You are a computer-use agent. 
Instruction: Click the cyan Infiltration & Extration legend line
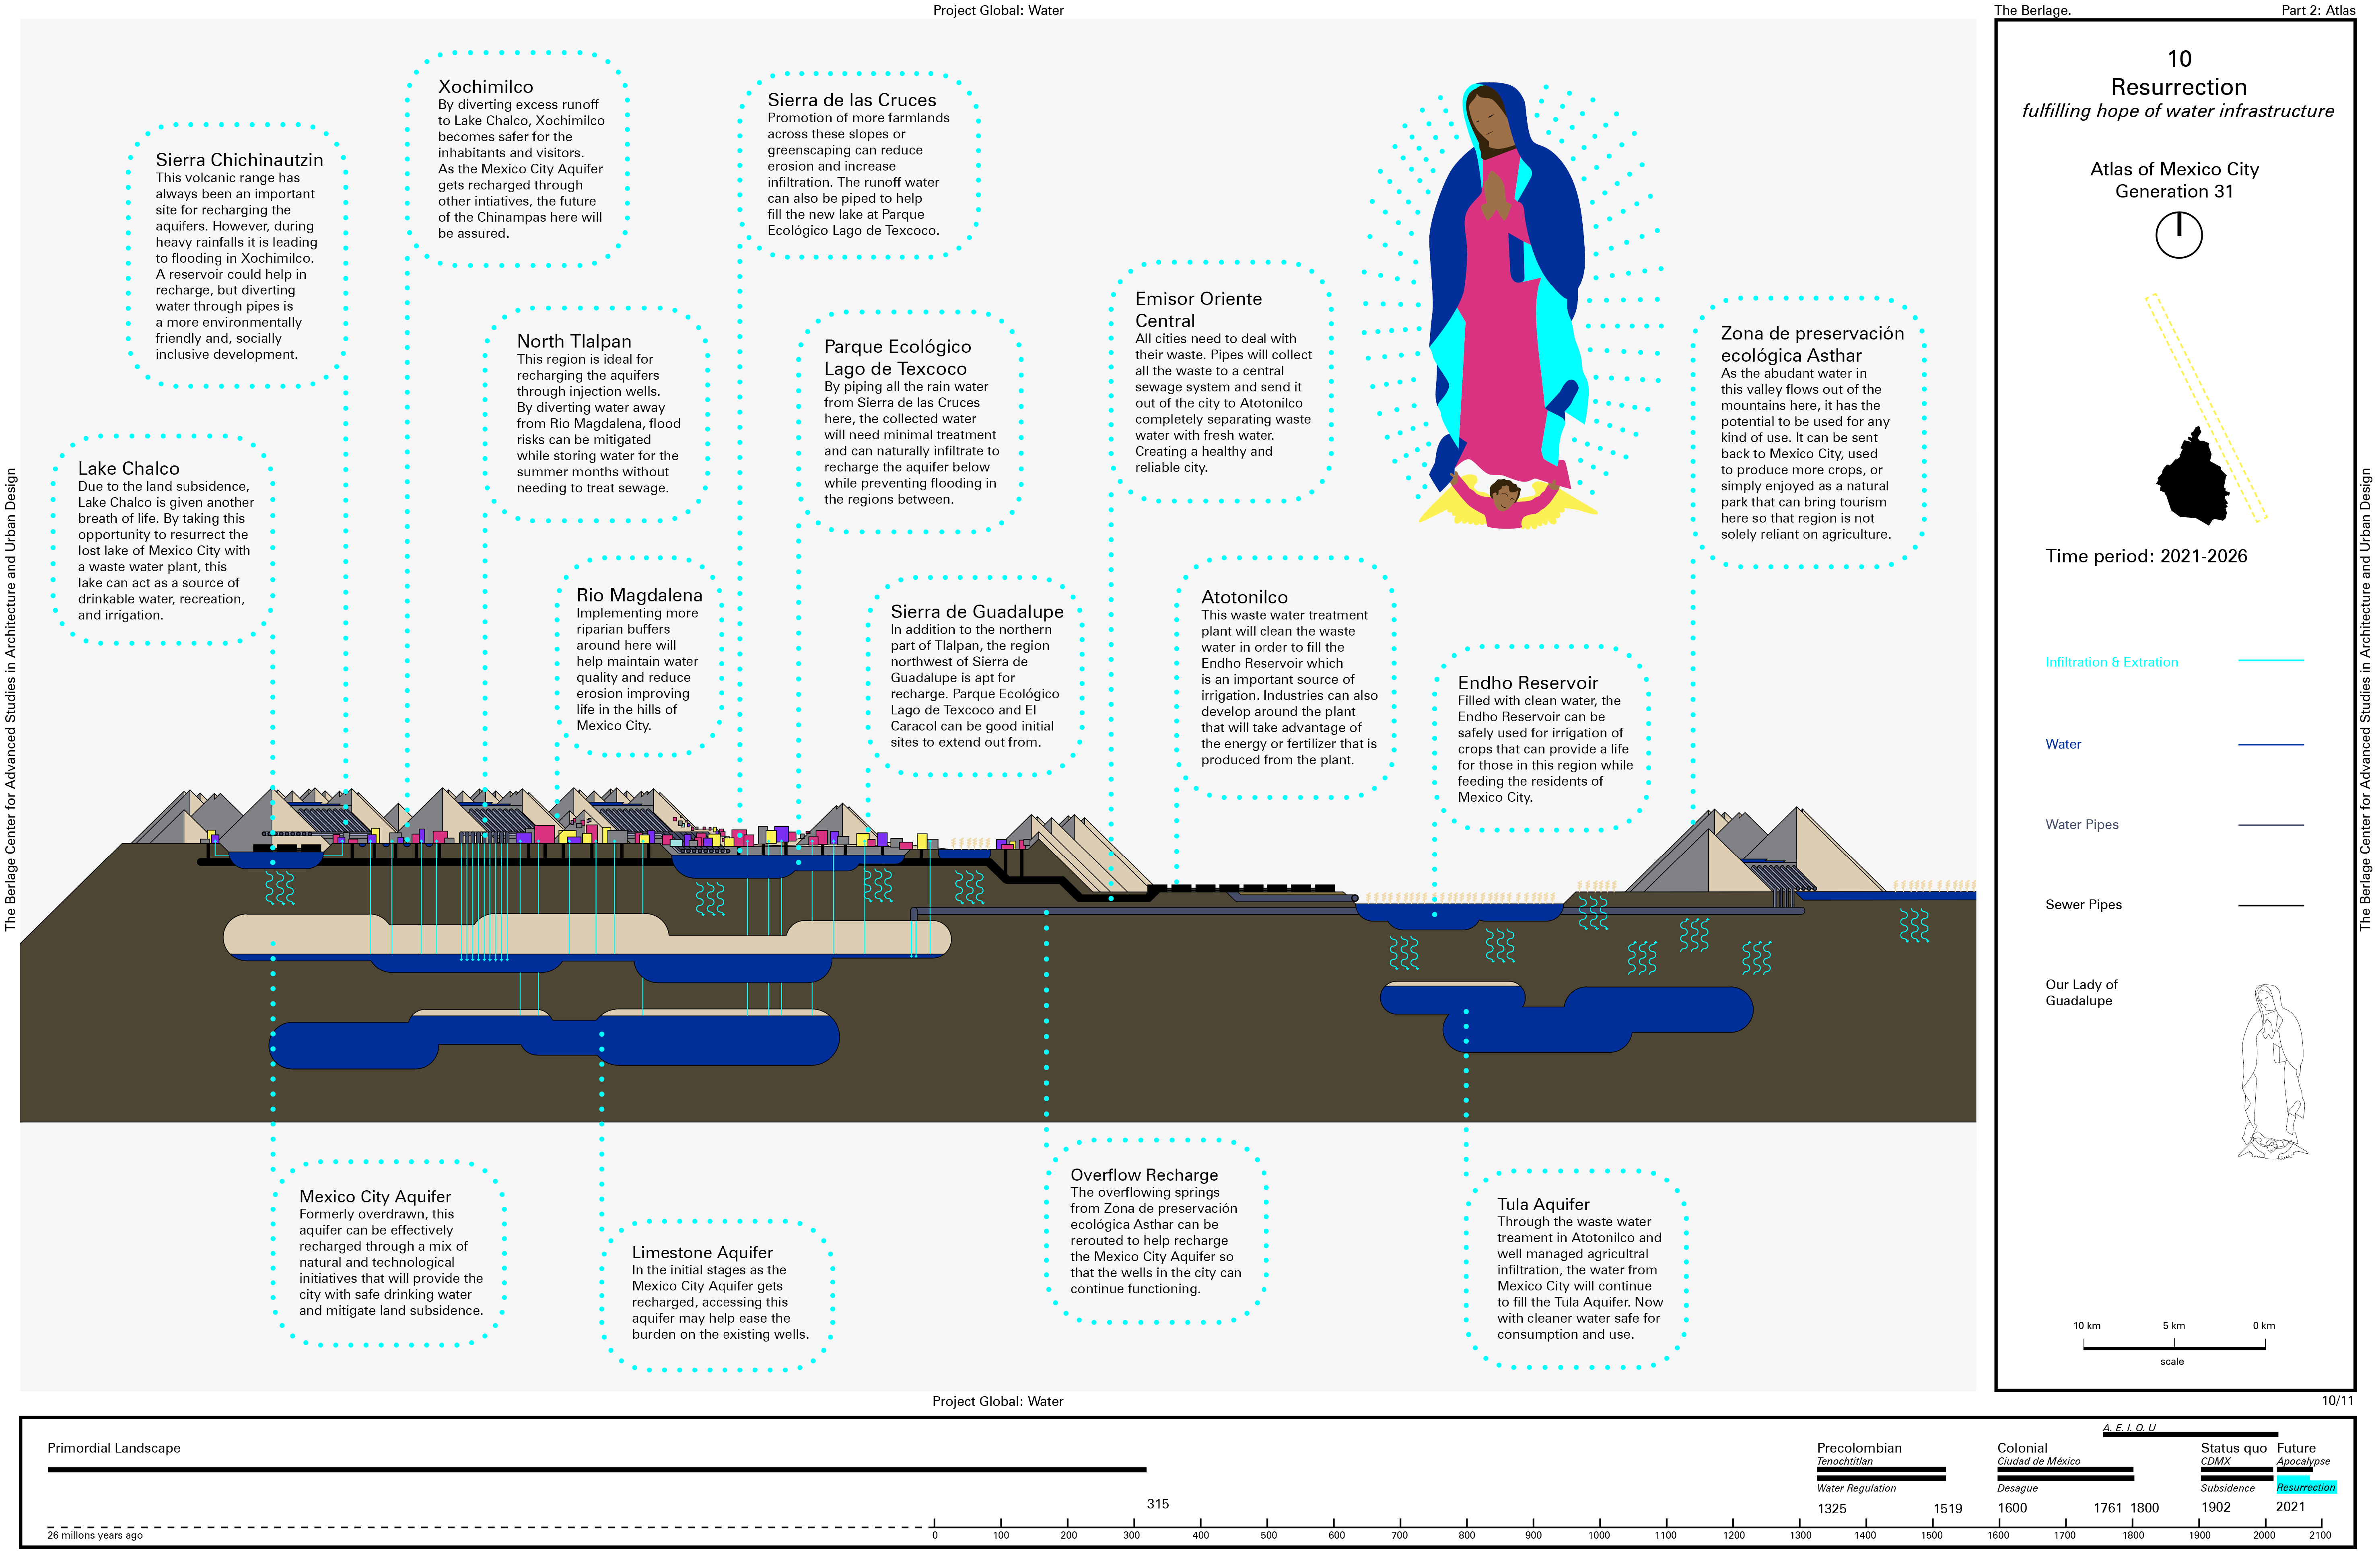(2270, 661)
